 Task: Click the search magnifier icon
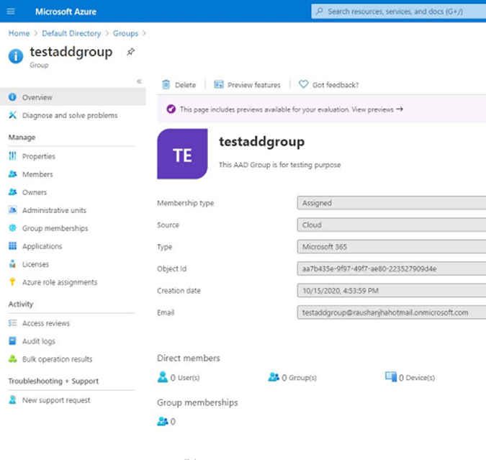[319, 12]
